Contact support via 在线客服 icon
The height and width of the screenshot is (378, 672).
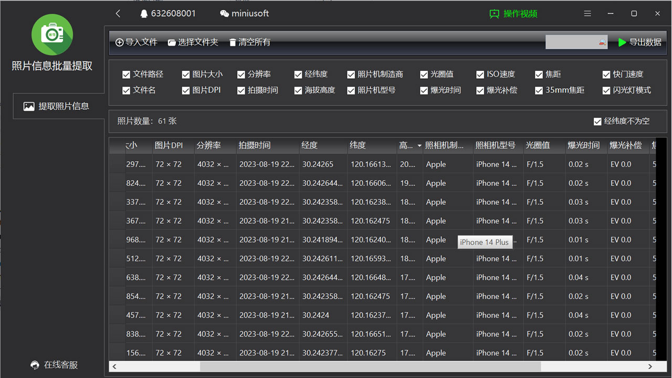point(34,364)
